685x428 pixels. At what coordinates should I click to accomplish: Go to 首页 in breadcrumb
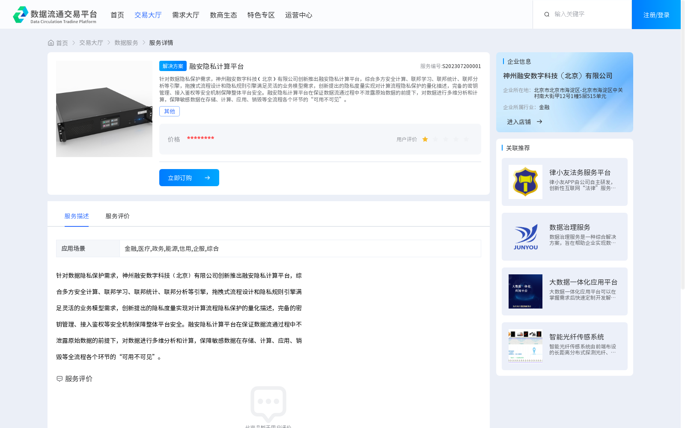62,43
